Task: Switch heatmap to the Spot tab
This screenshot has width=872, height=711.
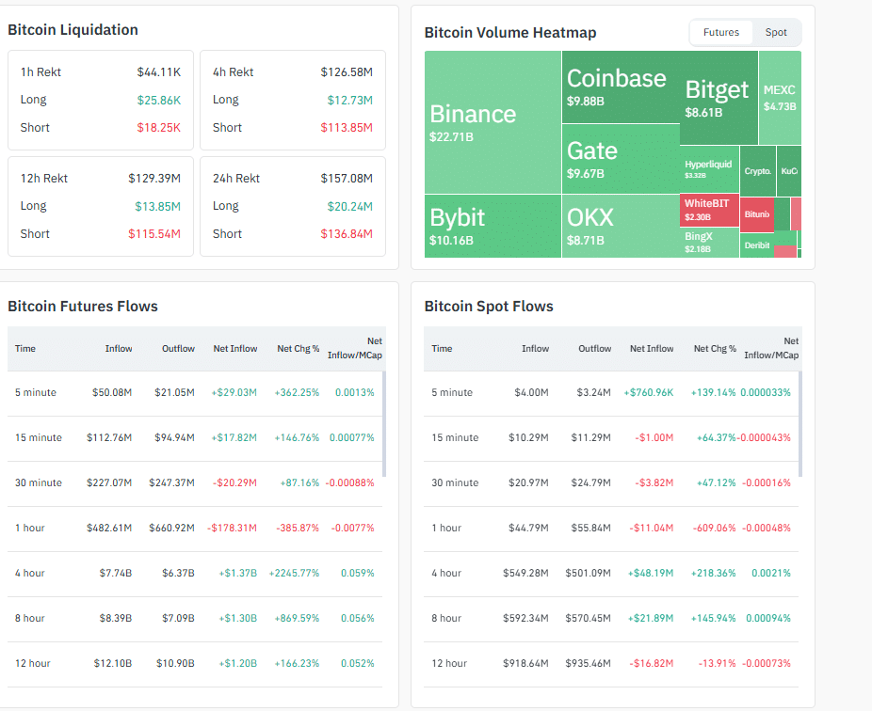Action: pyautogui.click(x=775, y=32)
